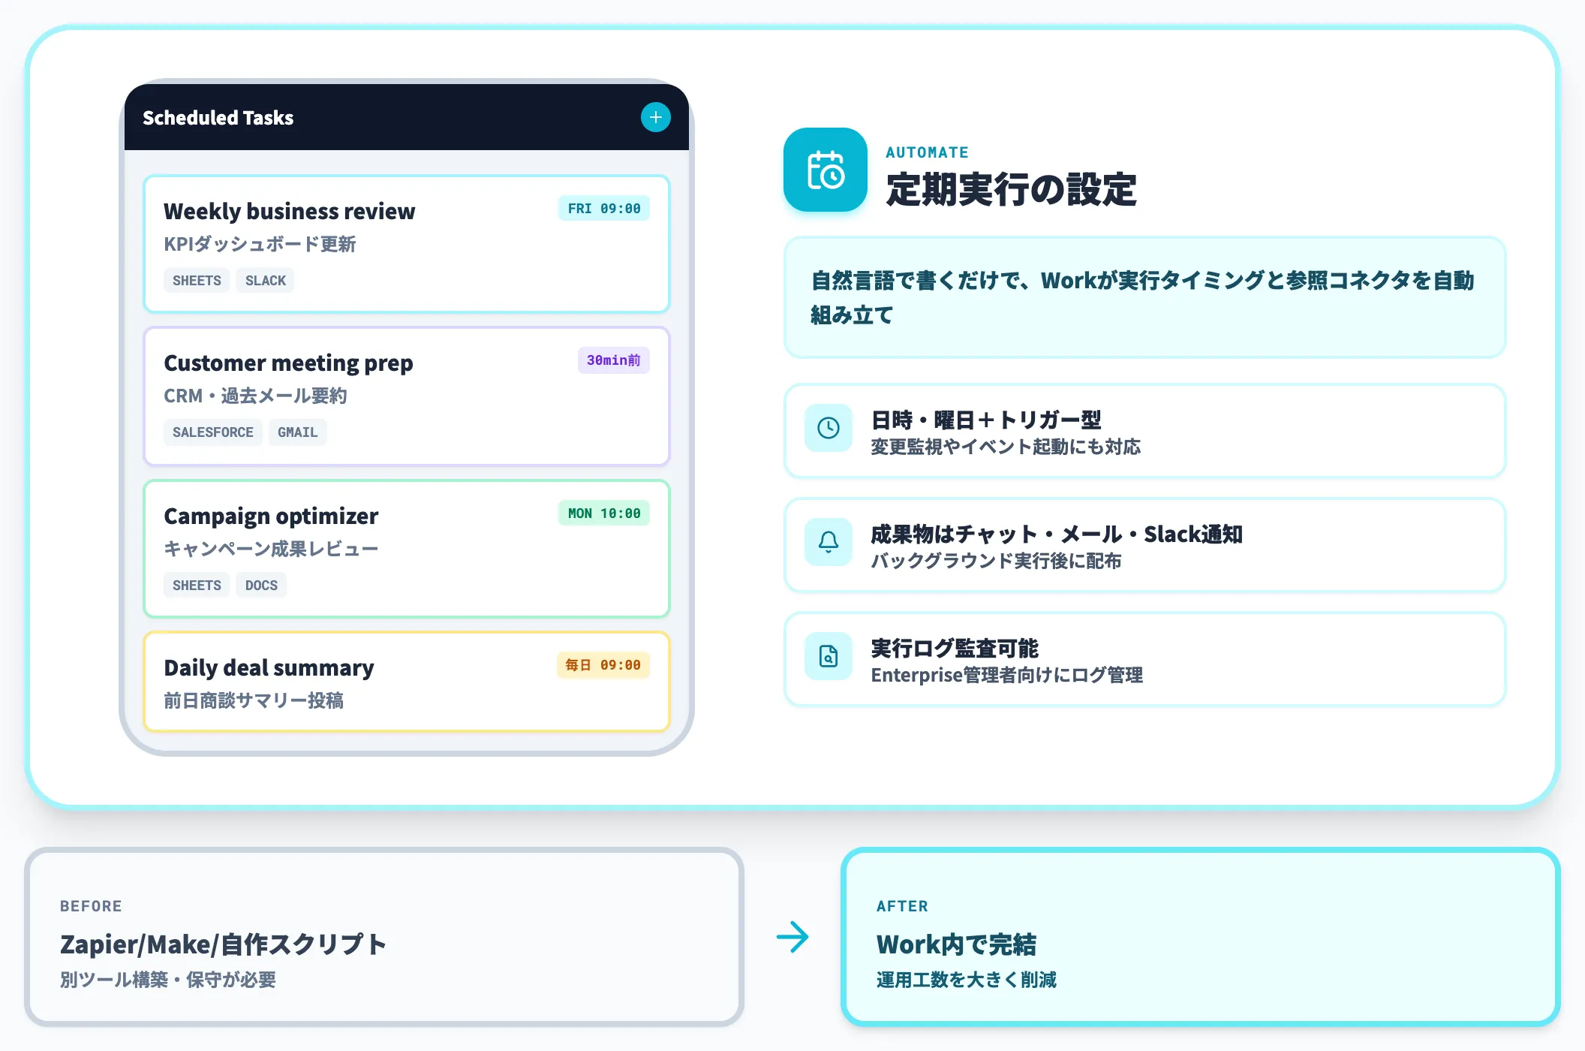The height and width of the screenshot is (1051, 1585).
Task: Click the plus icon in Scheduled Tasks header
Action: 655,117
